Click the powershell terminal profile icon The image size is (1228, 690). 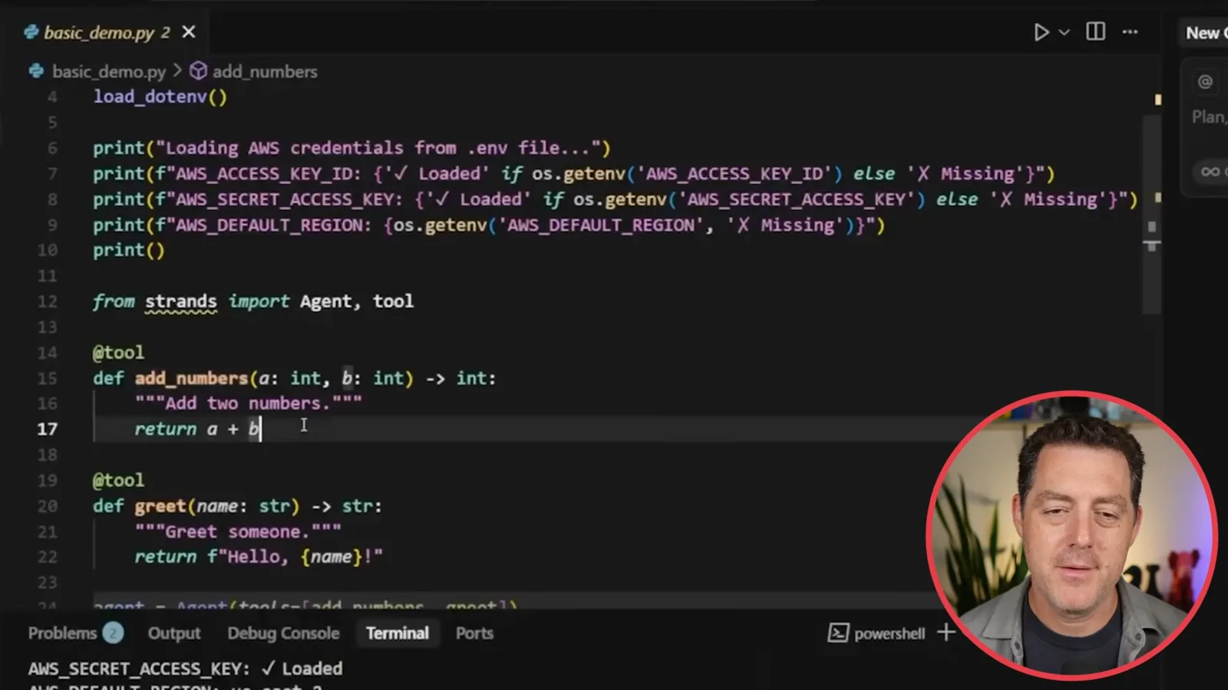tap(838, 633)
